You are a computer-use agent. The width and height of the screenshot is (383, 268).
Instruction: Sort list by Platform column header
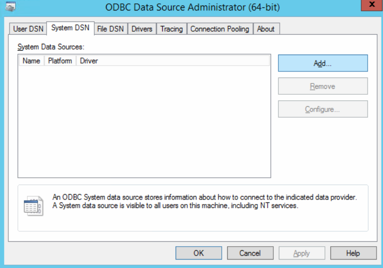(60, 61)
